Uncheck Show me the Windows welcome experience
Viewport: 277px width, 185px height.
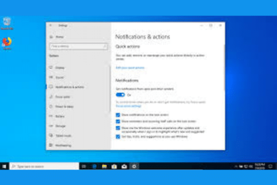coord(118,128)
